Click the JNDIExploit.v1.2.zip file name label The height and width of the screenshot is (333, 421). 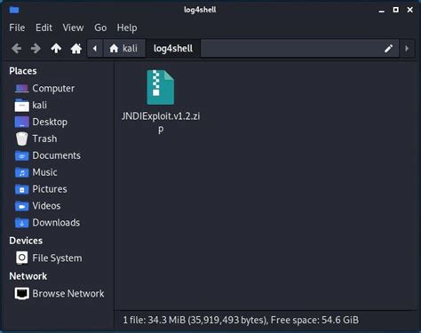click(161, 123)
